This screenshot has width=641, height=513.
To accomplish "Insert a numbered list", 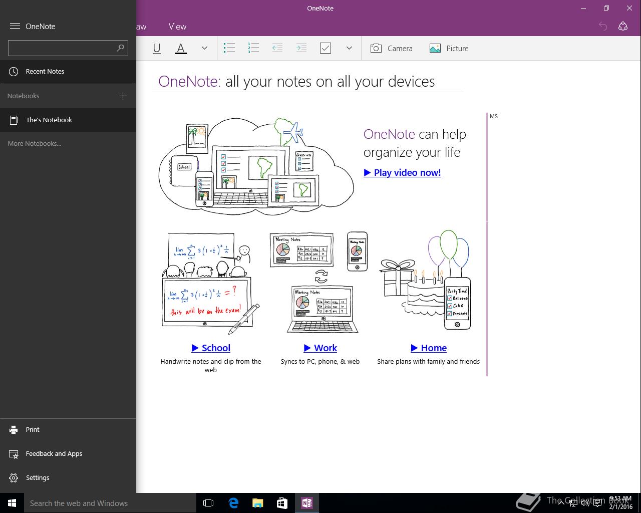I will tap(253, 48).
